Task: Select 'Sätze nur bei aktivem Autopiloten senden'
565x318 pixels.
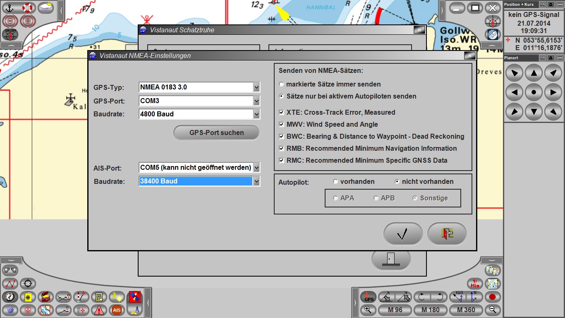Action: pyautogui.click(x=282, y=96)
